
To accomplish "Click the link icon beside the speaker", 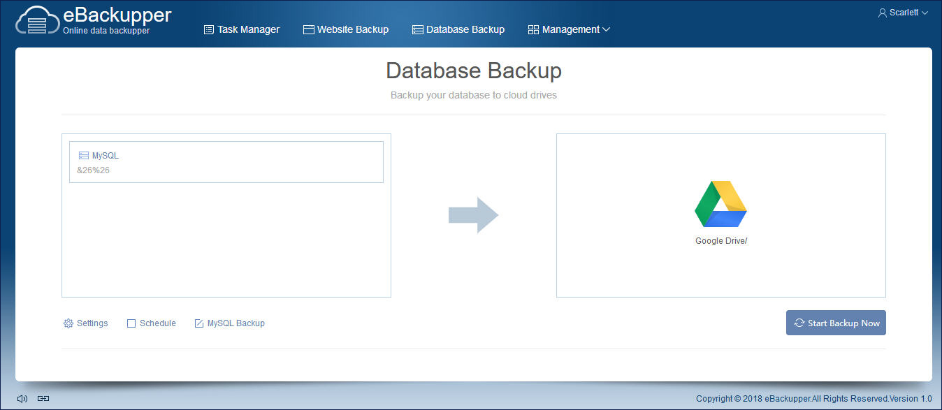I will point(43,399).
